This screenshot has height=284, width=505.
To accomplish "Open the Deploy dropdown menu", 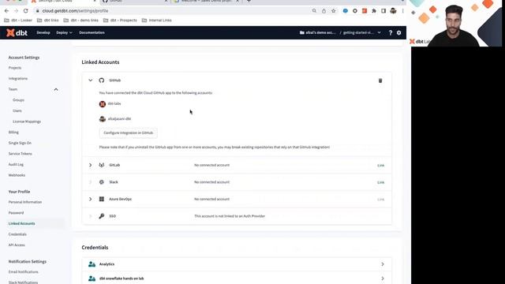I will point(64,32).
